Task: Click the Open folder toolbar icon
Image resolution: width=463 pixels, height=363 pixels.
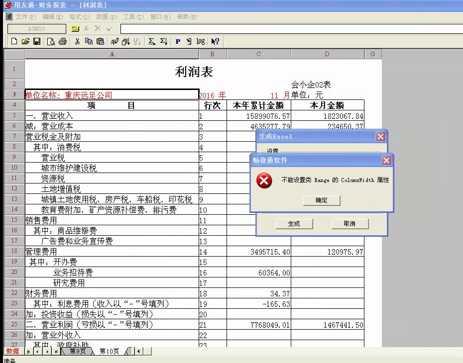Action: (25, 42)
